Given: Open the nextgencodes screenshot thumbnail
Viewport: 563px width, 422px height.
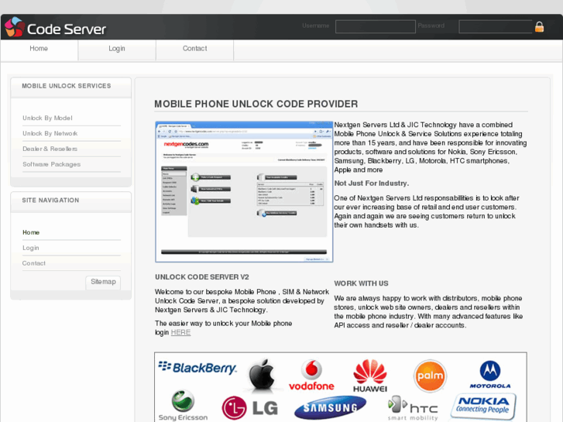Looking at the screenshot, I should 244,192.
